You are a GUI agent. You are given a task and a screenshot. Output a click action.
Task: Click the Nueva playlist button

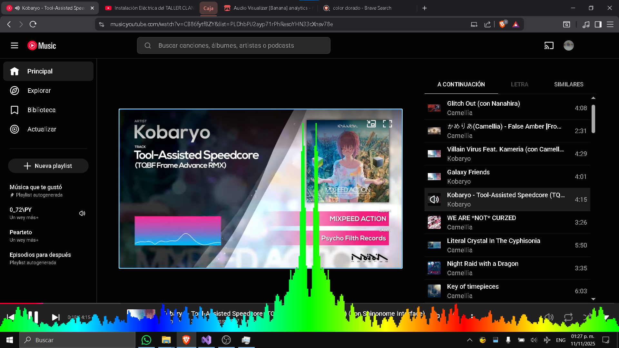pos(48,166)
